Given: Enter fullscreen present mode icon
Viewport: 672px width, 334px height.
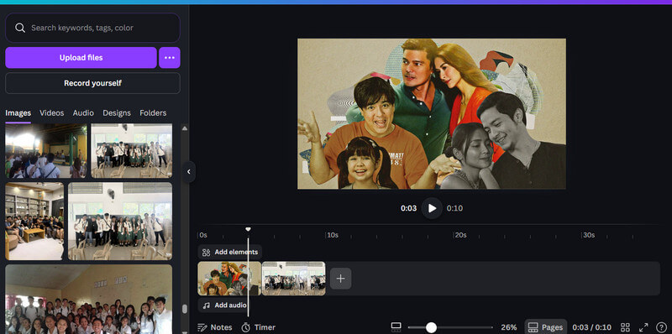Looking at the screenshot, I should 643,327.
